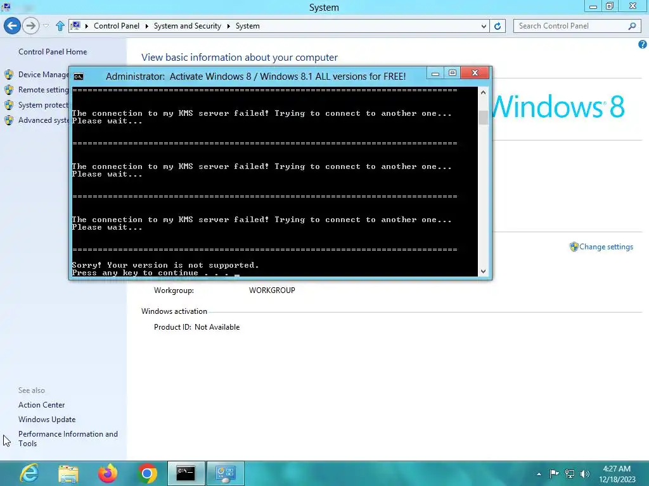Open network tray icon
This screenshot has width=649, height=486.
(570, 474)
